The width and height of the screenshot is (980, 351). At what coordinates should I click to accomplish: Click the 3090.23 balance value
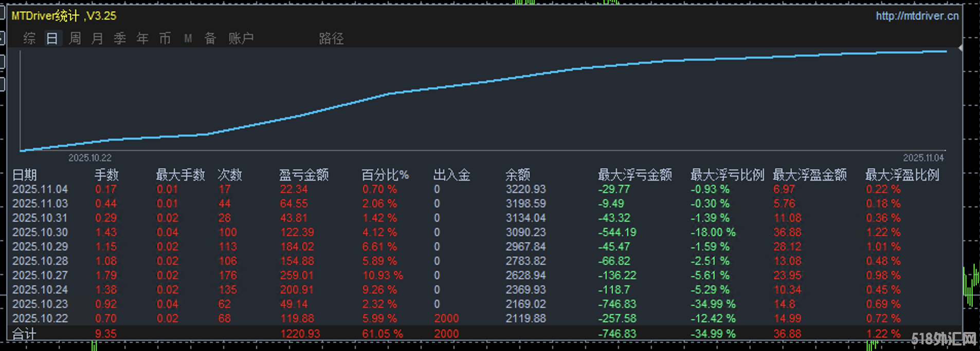coord(525,232)
